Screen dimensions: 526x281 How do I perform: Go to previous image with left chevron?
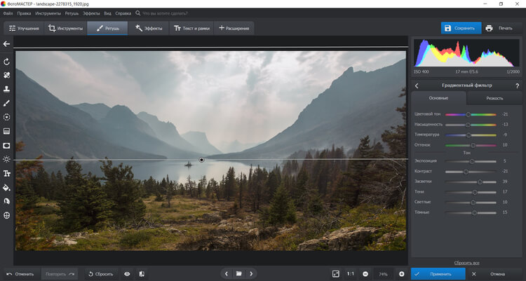click(x=226, y=273)
